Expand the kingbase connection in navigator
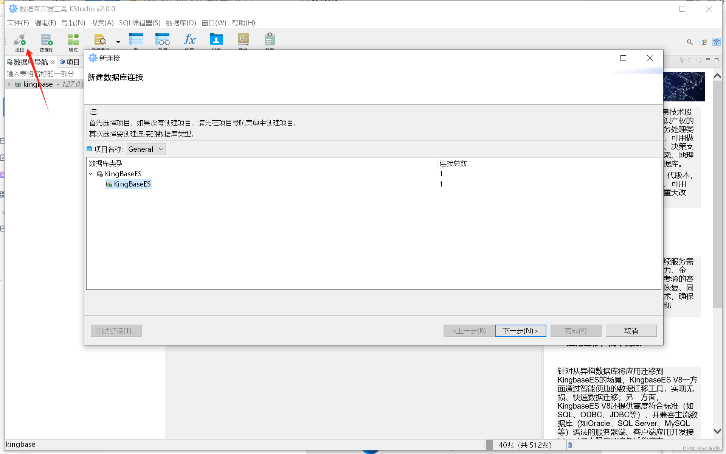Viewport: 726px width, 454px height. [8, 84]
